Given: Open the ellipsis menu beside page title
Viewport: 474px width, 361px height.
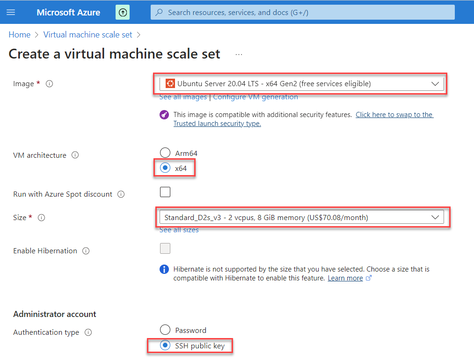Looking at the screenshot, I should tap(239, 54).
